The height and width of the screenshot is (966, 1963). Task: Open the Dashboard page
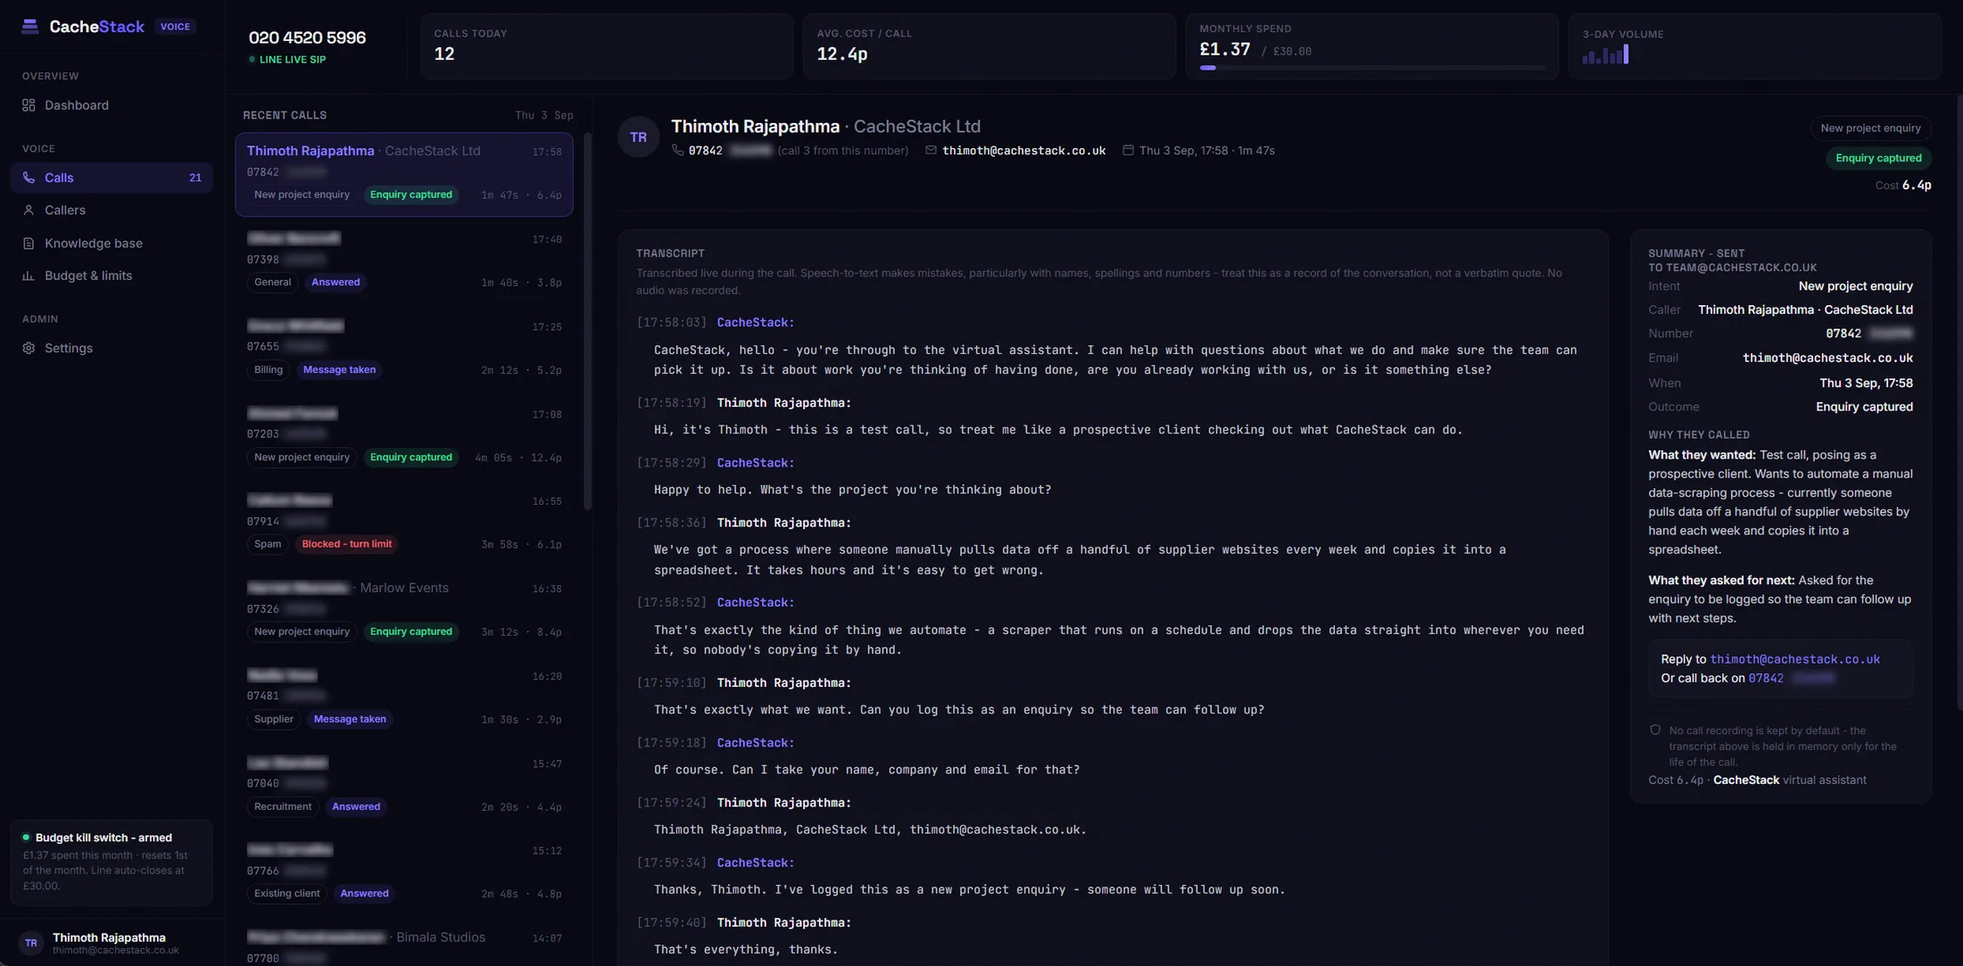click(112, 105)
